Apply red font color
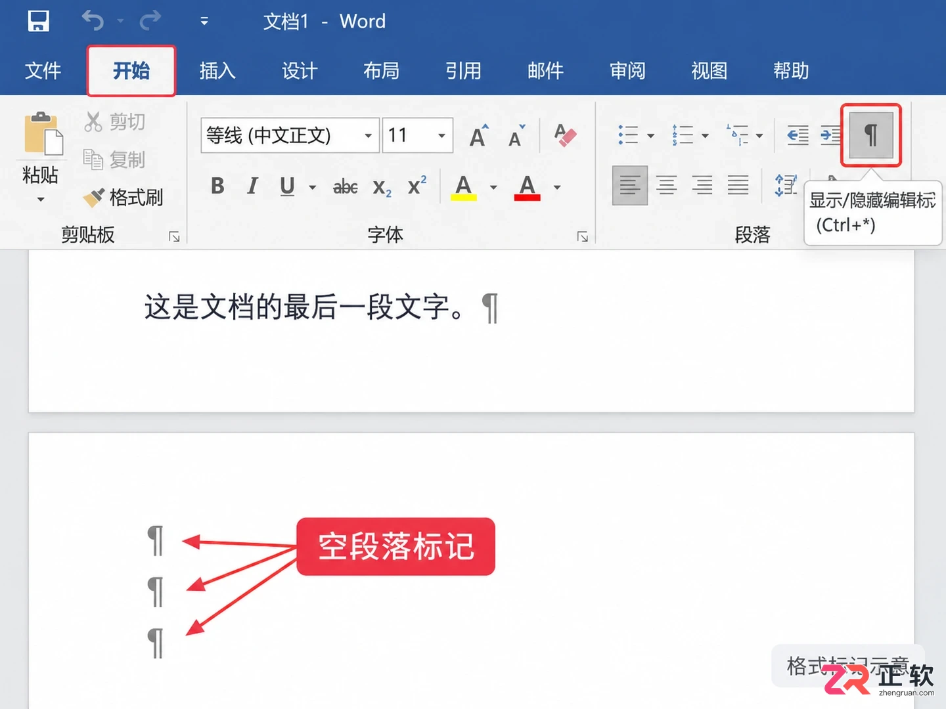The height and width of the screenshot is (709, 946). [x=528, y=187]
